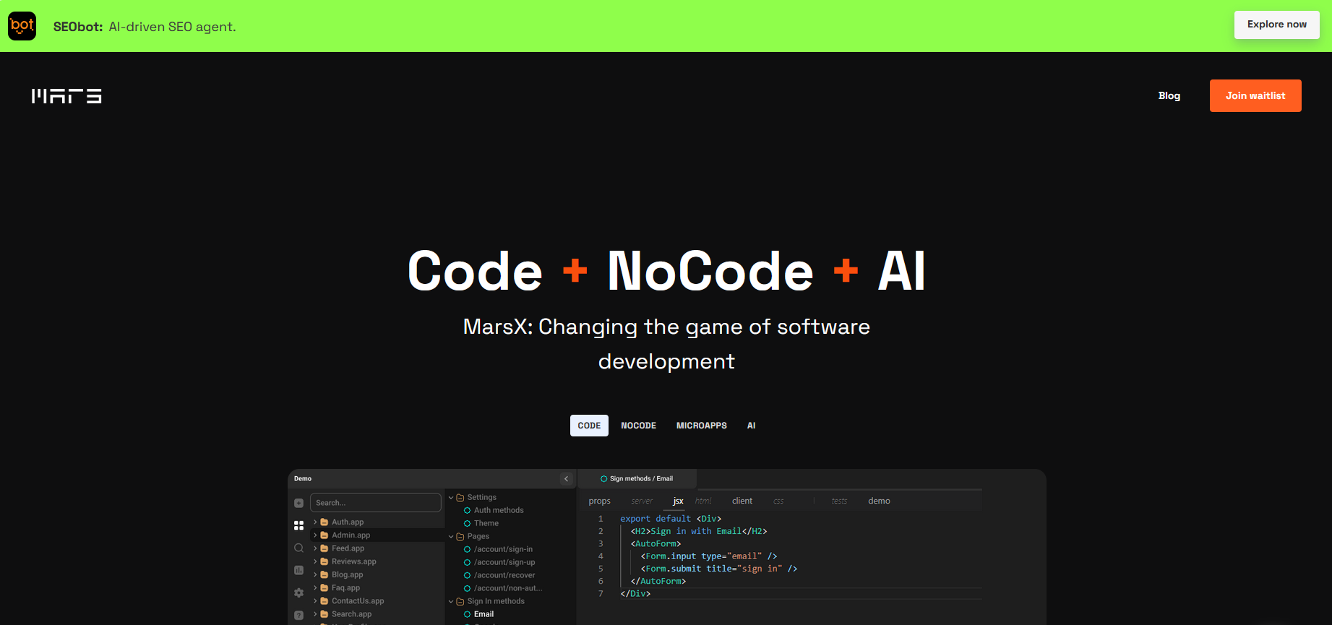Switch to the MICROAPPS tab
The image size is (1332, 625).
(x=701, y=426)
